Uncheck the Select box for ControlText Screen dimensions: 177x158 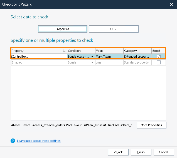[159, 57]
